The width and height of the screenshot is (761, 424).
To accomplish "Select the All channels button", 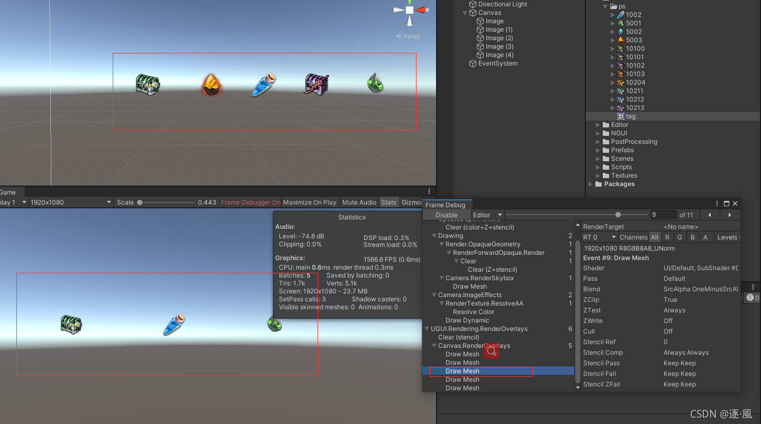I will click(x=655, y=237).
